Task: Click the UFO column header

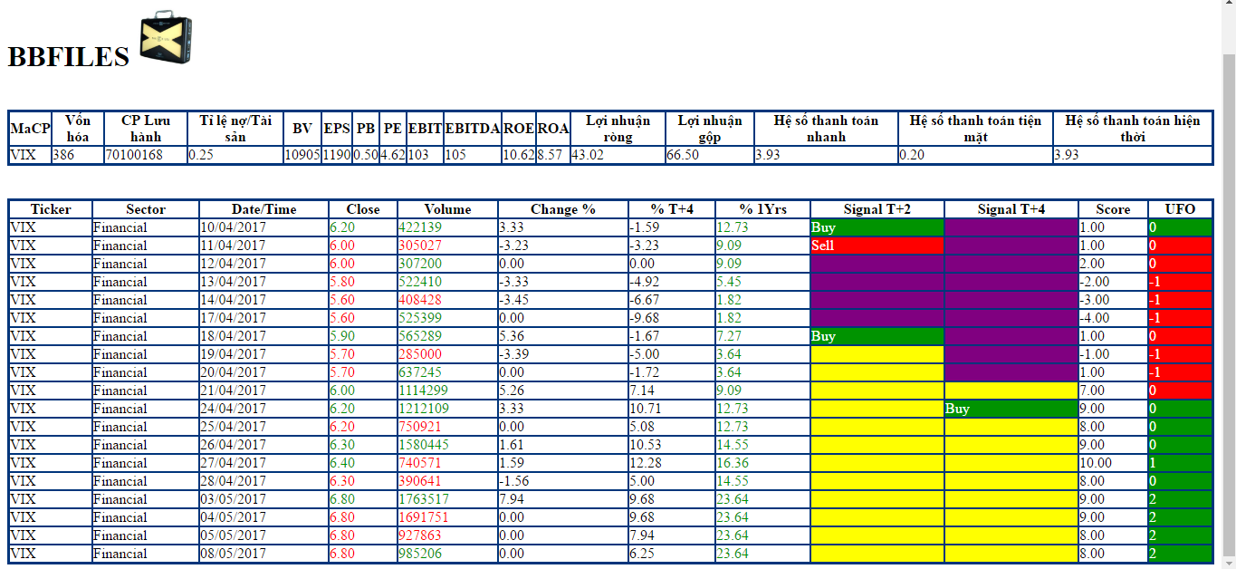Action: pos(1180,209)
